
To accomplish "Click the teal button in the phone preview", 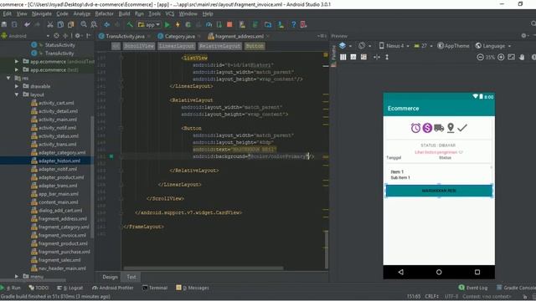I will pos(439,191).
